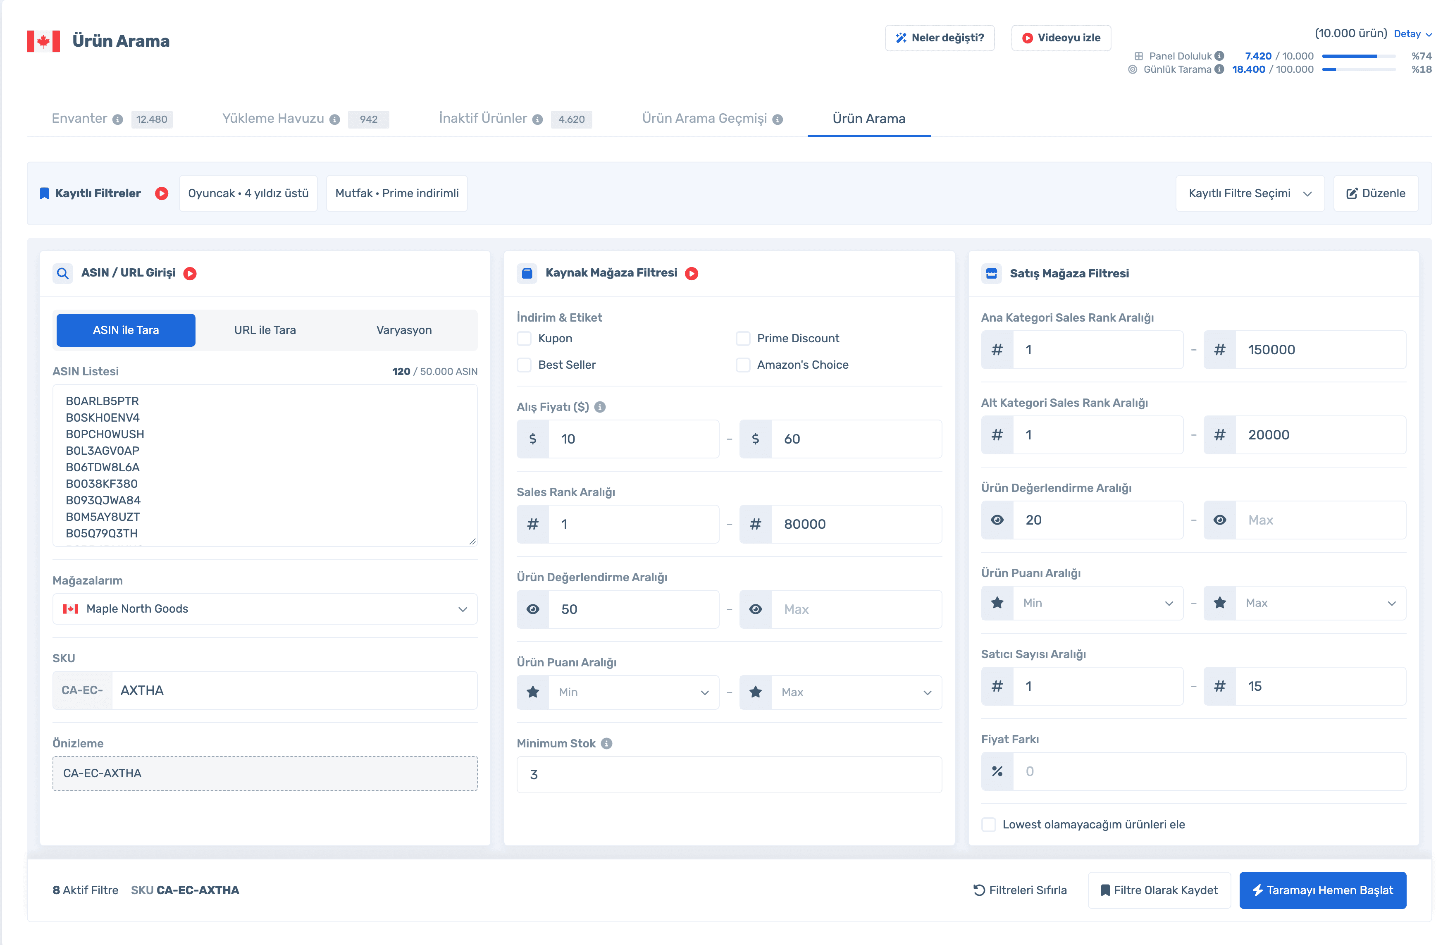Open the Mağazalarım Maple North Goods dropdown
Viewport: 1455px width, 945px height.
pyautogui.click(x=265, y=609)
